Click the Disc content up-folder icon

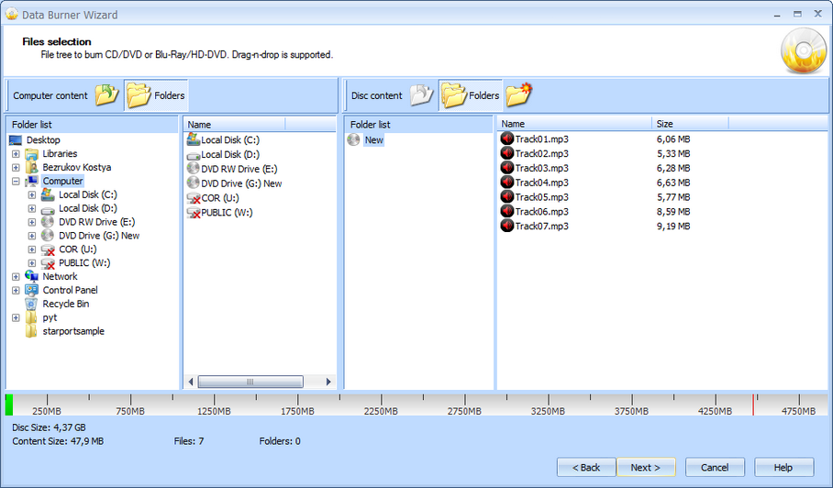tap(422, 95)
